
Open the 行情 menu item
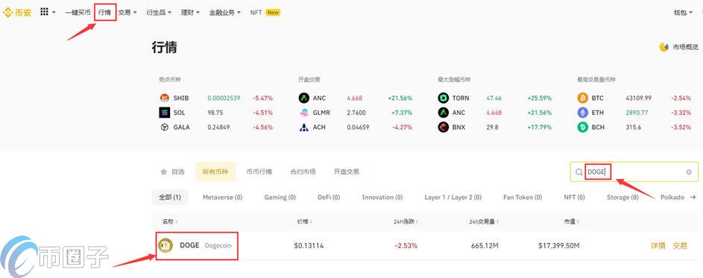pyautogui.click(x=105, y=13)
